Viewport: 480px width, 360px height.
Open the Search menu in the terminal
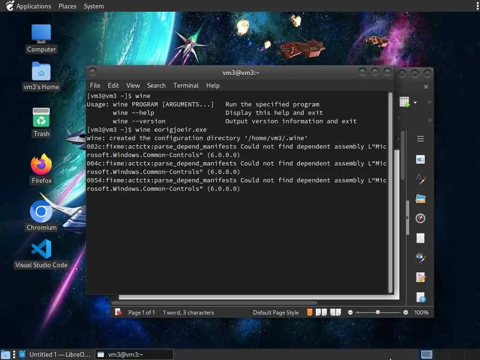click(156, 85)
